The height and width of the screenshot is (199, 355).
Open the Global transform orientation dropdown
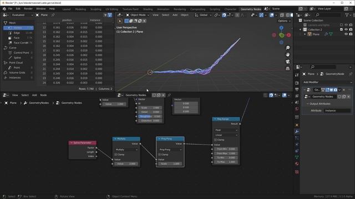tap(203, 15)
